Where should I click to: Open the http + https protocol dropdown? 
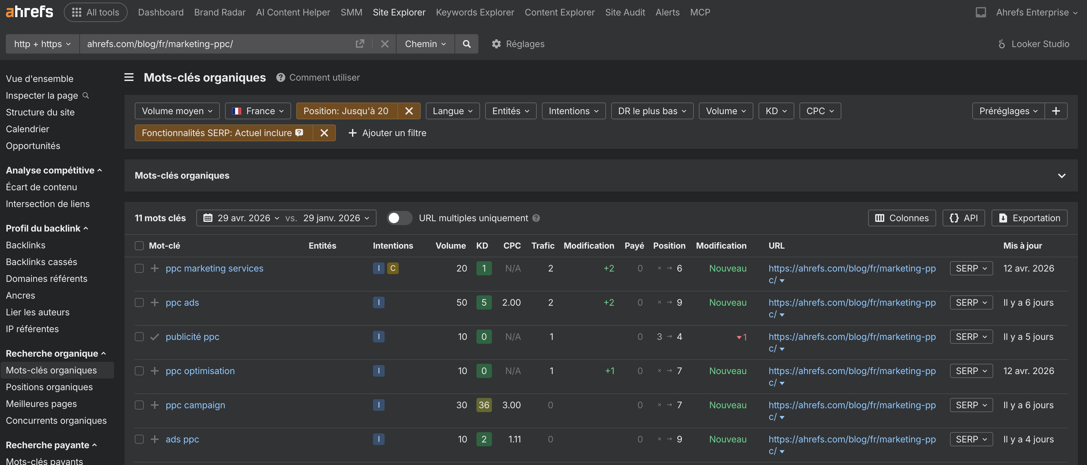point(43,44)
